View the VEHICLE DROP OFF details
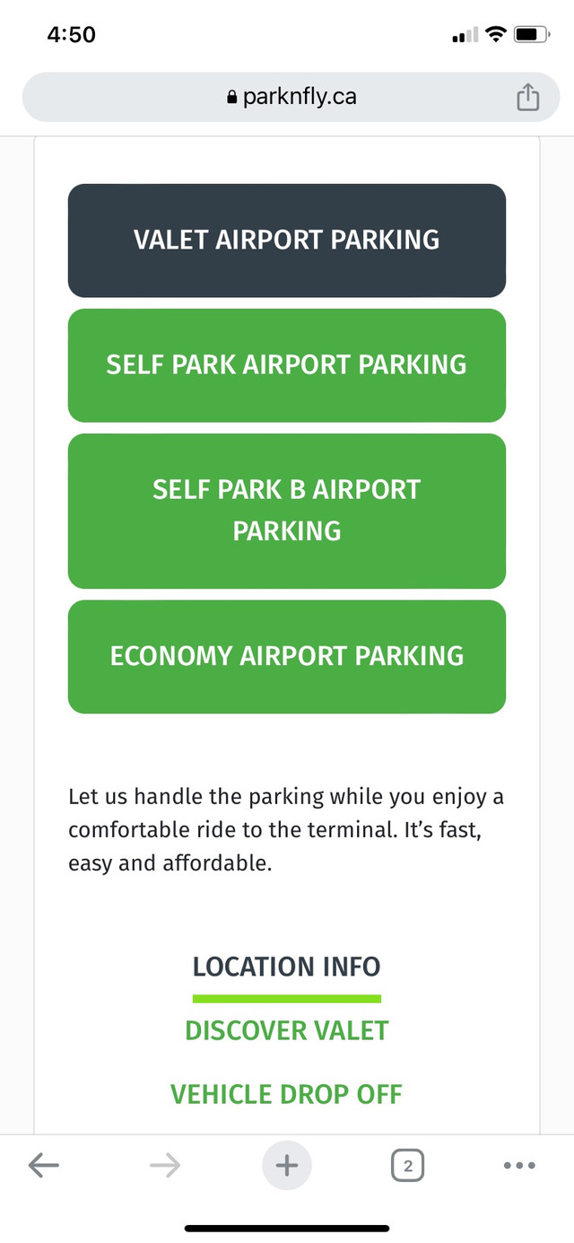This screenshot has height=1243, width=574. coord(286,1094)
